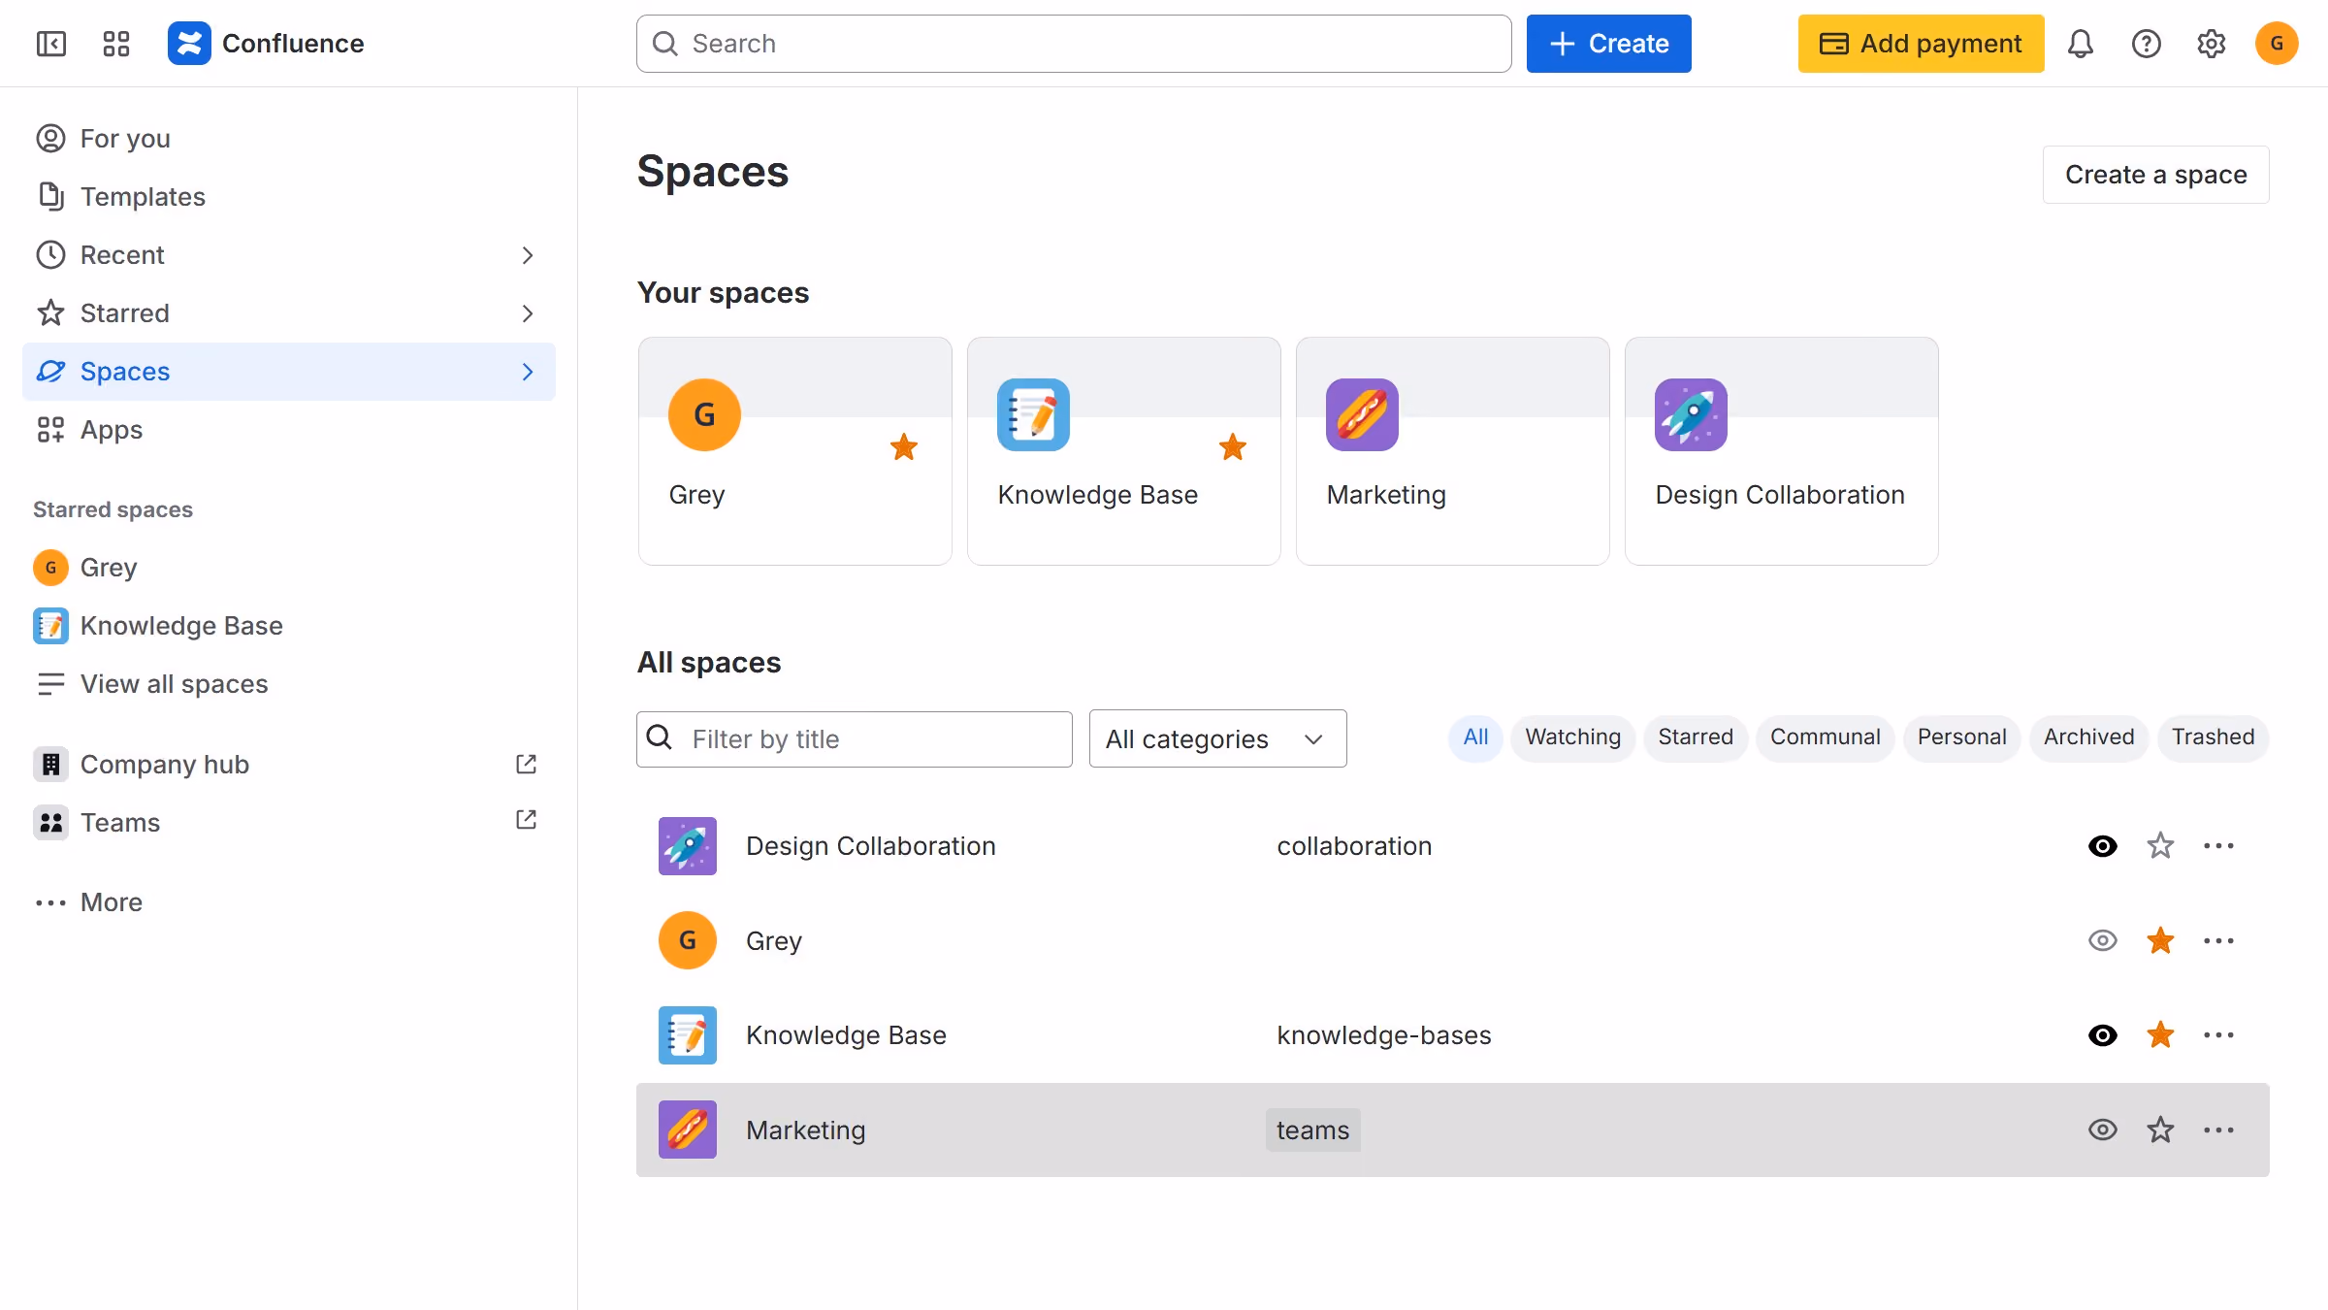
Task: Select the Personal filter tab
Action: 1961,737
